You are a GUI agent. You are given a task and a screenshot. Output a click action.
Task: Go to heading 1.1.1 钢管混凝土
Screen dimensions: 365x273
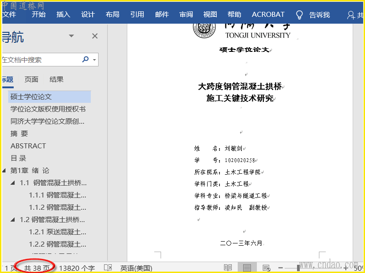click(x=57, y=195)
